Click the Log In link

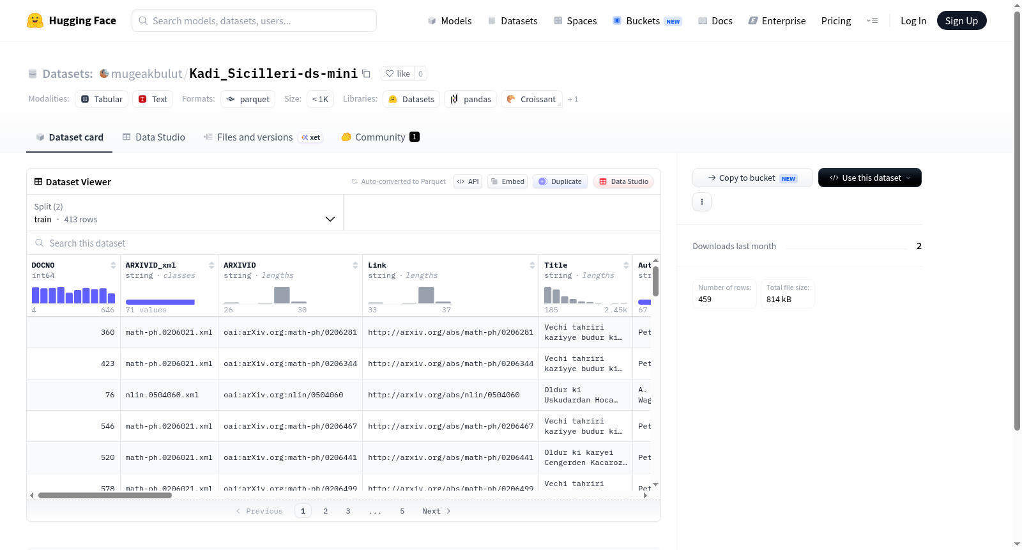point(913,20)
